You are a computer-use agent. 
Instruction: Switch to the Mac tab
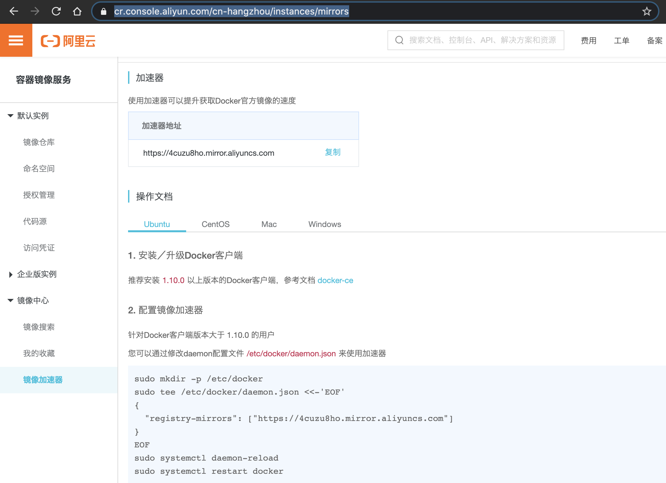coord(269,224)
